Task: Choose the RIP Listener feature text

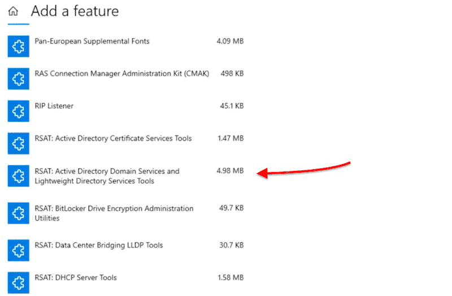Action: 54,106
